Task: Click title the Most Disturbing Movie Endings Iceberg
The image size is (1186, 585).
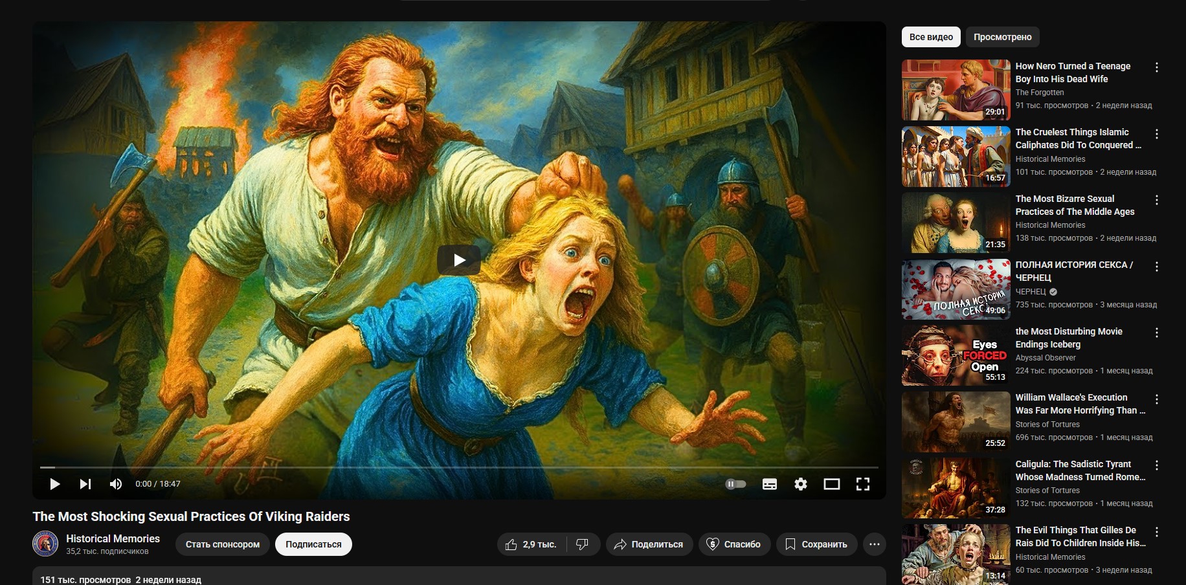Action: pos(1069,338)
